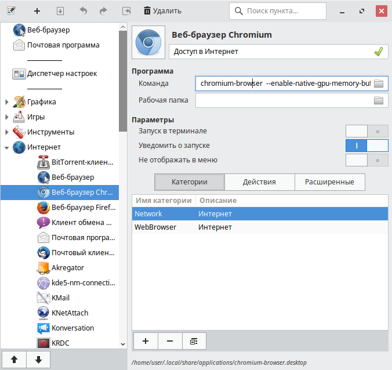Viewport: 392px width, 370px height.
Task: Collapse the Интернет category
Action: point(7,147)
